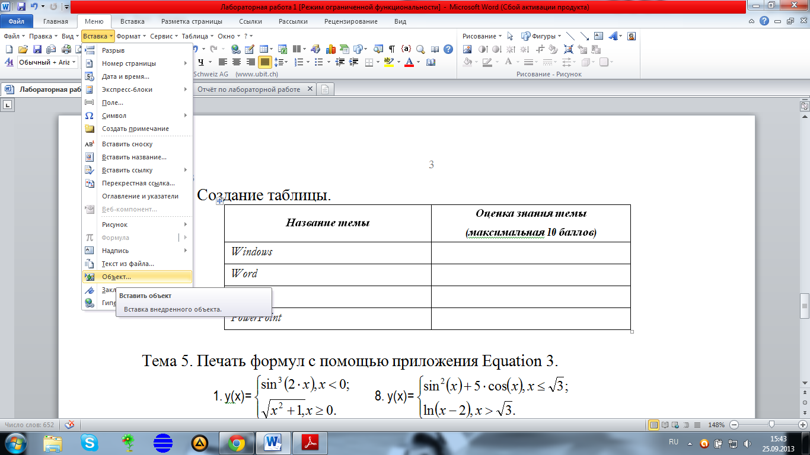
Task: Click the insert picture icon in drawing panel
Action: 467,49
